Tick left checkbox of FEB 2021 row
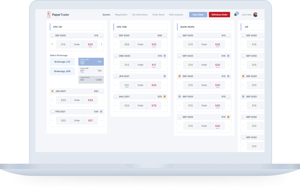This screenshot has width=300, height=189. [x=52, y=112]
